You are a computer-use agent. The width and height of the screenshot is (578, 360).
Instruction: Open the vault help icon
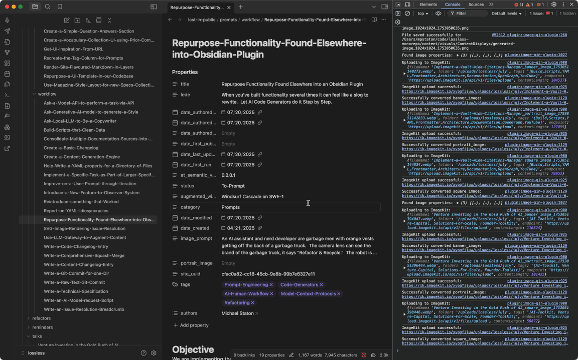coord(143,353)
